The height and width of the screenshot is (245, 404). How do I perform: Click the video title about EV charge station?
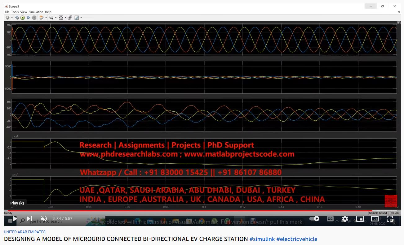point(126,239)
